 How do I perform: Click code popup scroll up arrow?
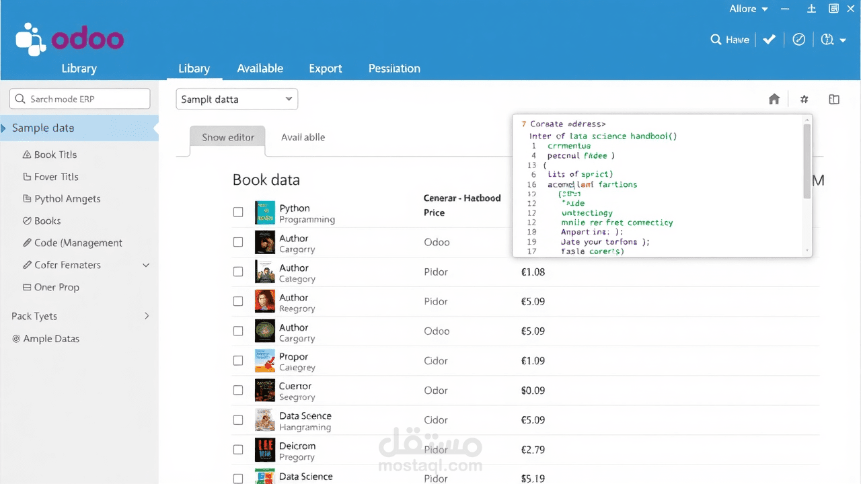(x=808, y=120)
